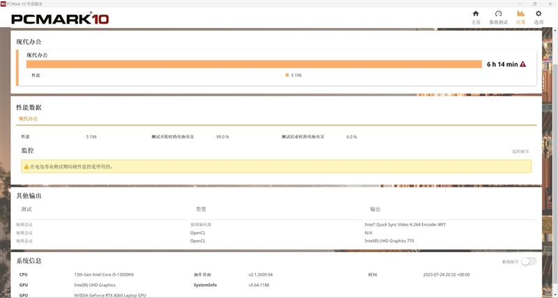Image resolution: width=558 pixels, height=298 pixels.
Task: Restore the window with the maximize button
Action: (x=534, y=4)
